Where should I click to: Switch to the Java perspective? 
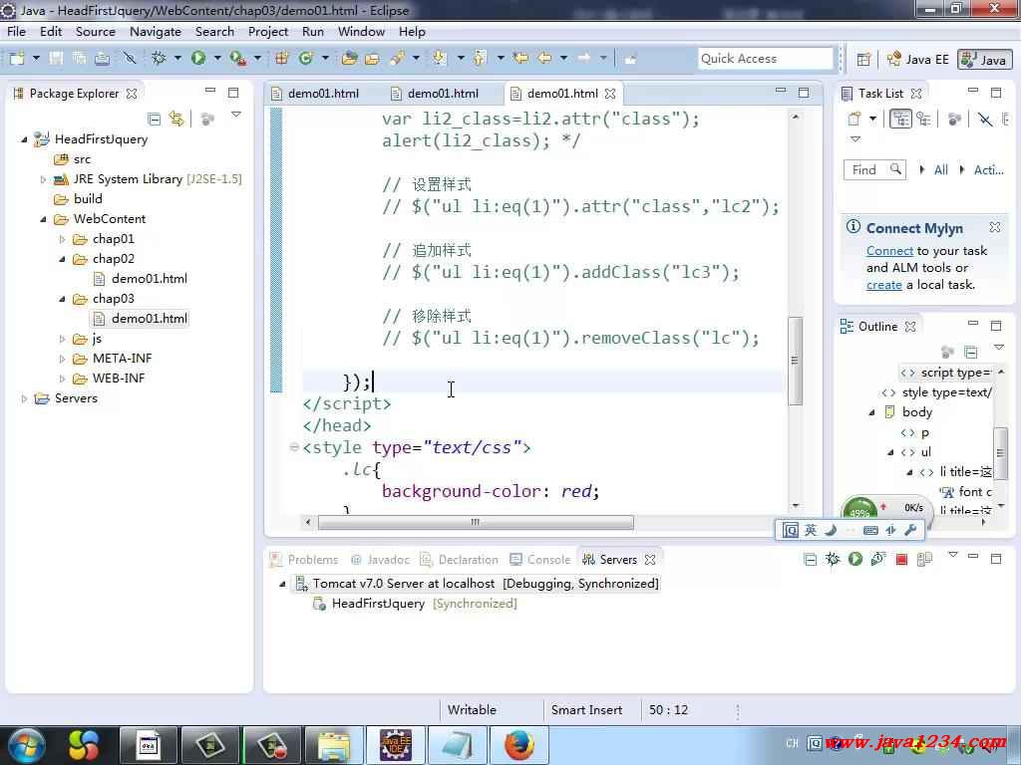click(x=983, y=59)
